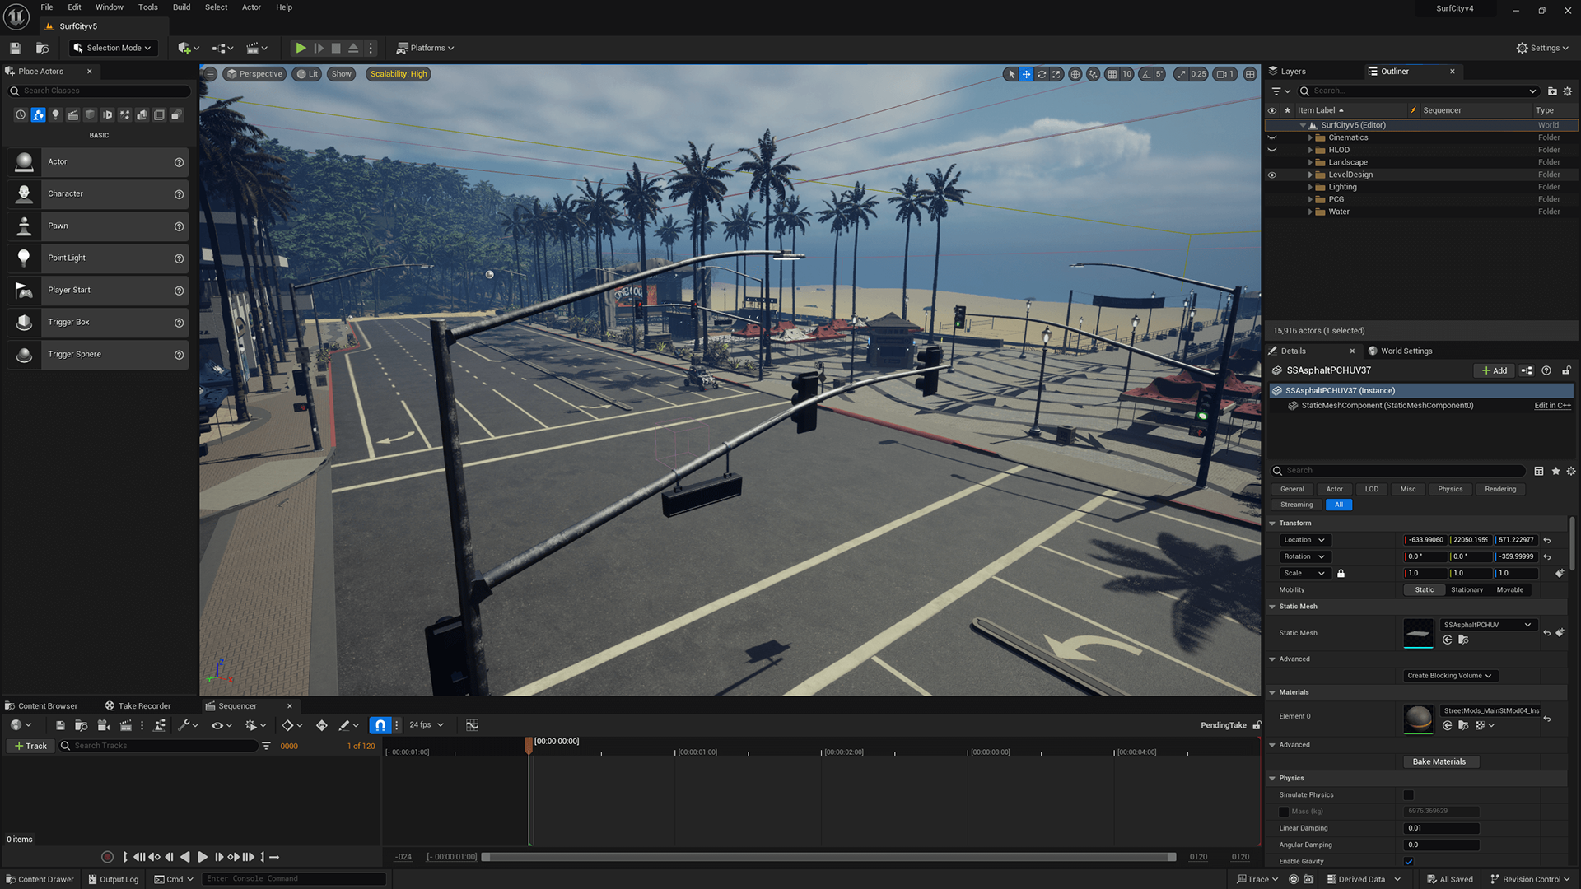
Task: Toggle visibility of LevelDesign folder
Action: tap(1271, 175)
